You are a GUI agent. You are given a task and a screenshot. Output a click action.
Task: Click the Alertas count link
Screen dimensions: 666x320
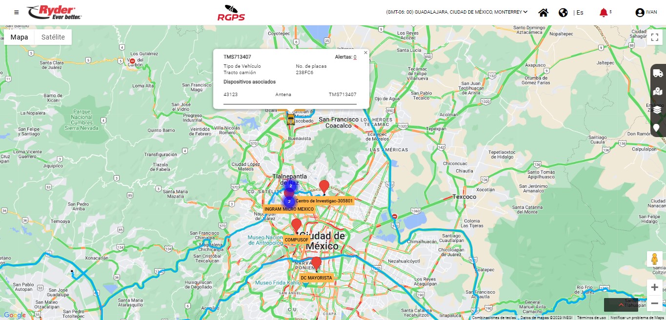click(355, 57)
